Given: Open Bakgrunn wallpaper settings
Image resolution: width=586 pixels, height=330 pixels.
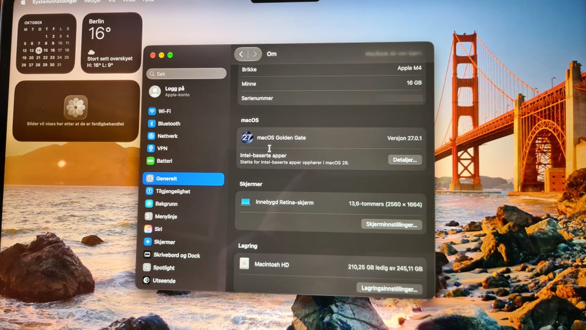Looking at the screenshot, I should 161,204.
